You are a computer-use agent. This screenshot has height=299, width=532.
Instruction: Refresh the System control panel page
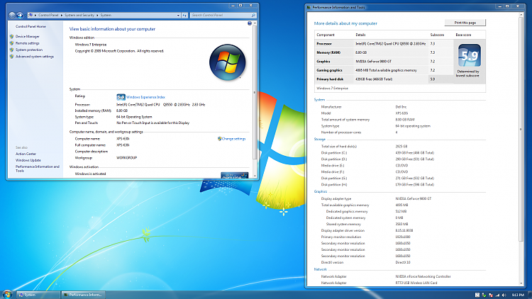click(184, 16)
